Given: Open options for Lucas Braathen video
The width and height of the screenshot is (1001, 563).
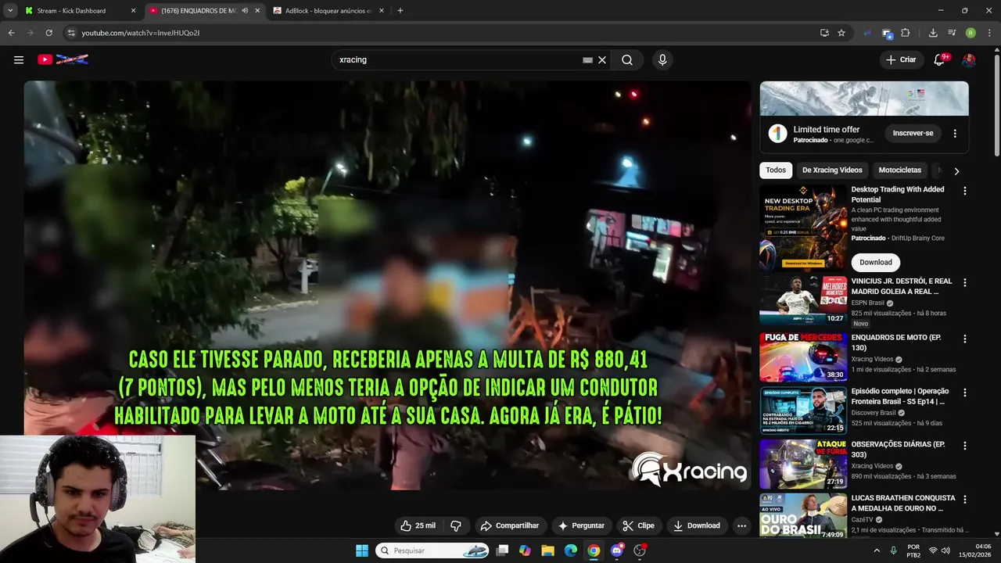Looking at the screenshot, I should click(964, 499).
